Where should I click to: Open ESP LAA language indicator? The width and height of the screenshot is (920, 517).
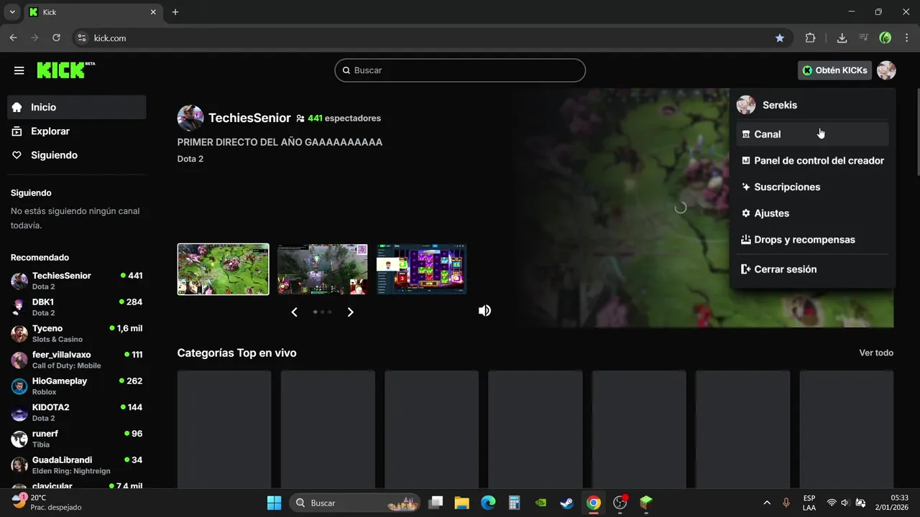(x=809, y=503)
